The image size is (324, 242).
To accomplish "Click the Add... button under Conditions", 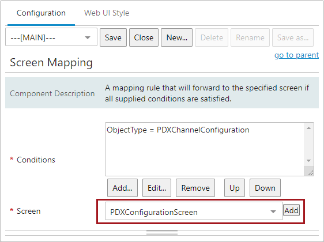I will pyautogui.click(x=122, y=188).
